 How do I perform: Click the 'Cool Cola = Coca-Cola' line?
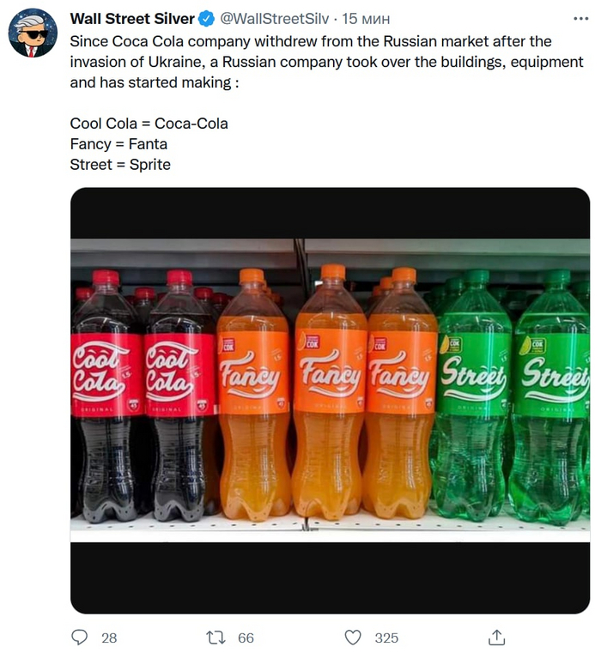(149, 124)
